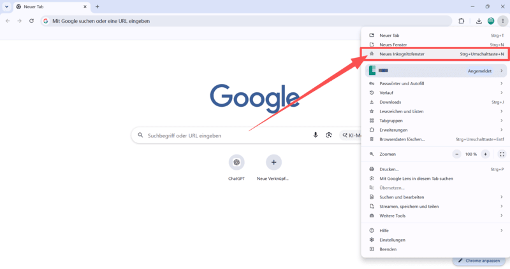This screenshot has height=269, width=510.
Task: Select Drucken... menu item
Action: pos(436,169)
